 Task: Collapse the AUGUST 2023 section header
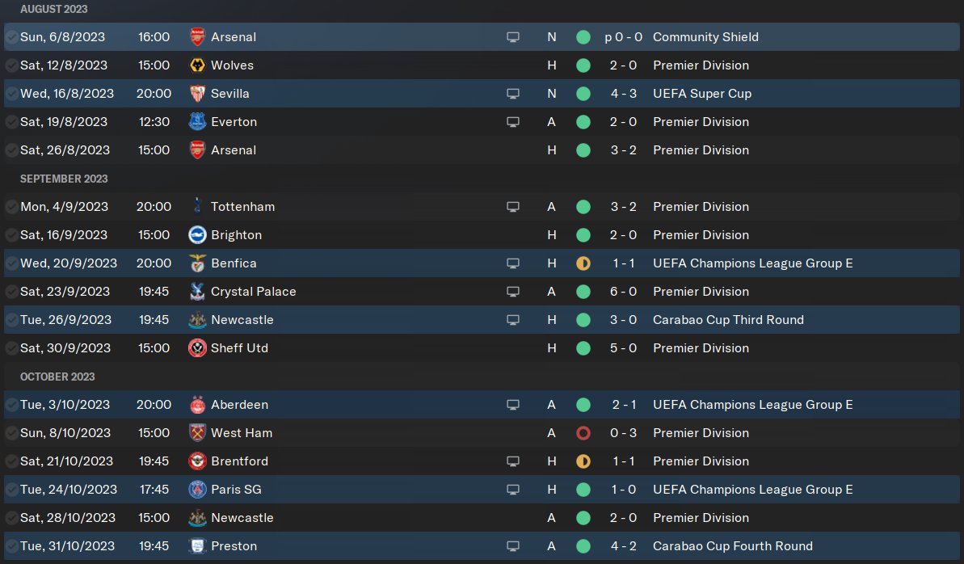click(53, 9)
